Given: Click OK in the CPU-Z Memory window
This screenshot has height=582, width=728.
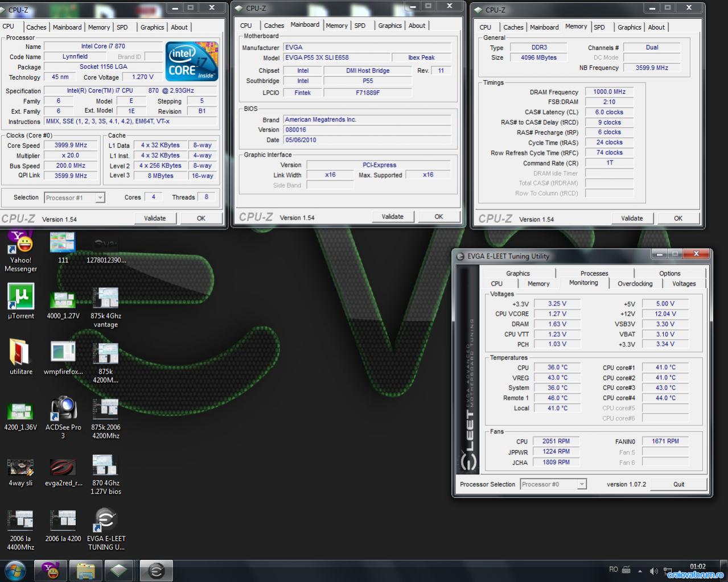Looking at the screenshot, I should (x=678, y=218).
